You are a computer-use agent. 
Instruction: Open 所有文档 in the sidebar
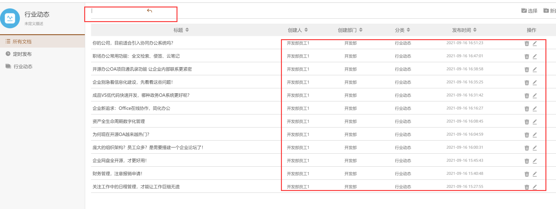[x=22, y=42]
